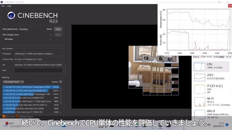Screen dimensions: 232x130
Task: Expand the ranking Details dropdown arrow
Action: [61, 82]
